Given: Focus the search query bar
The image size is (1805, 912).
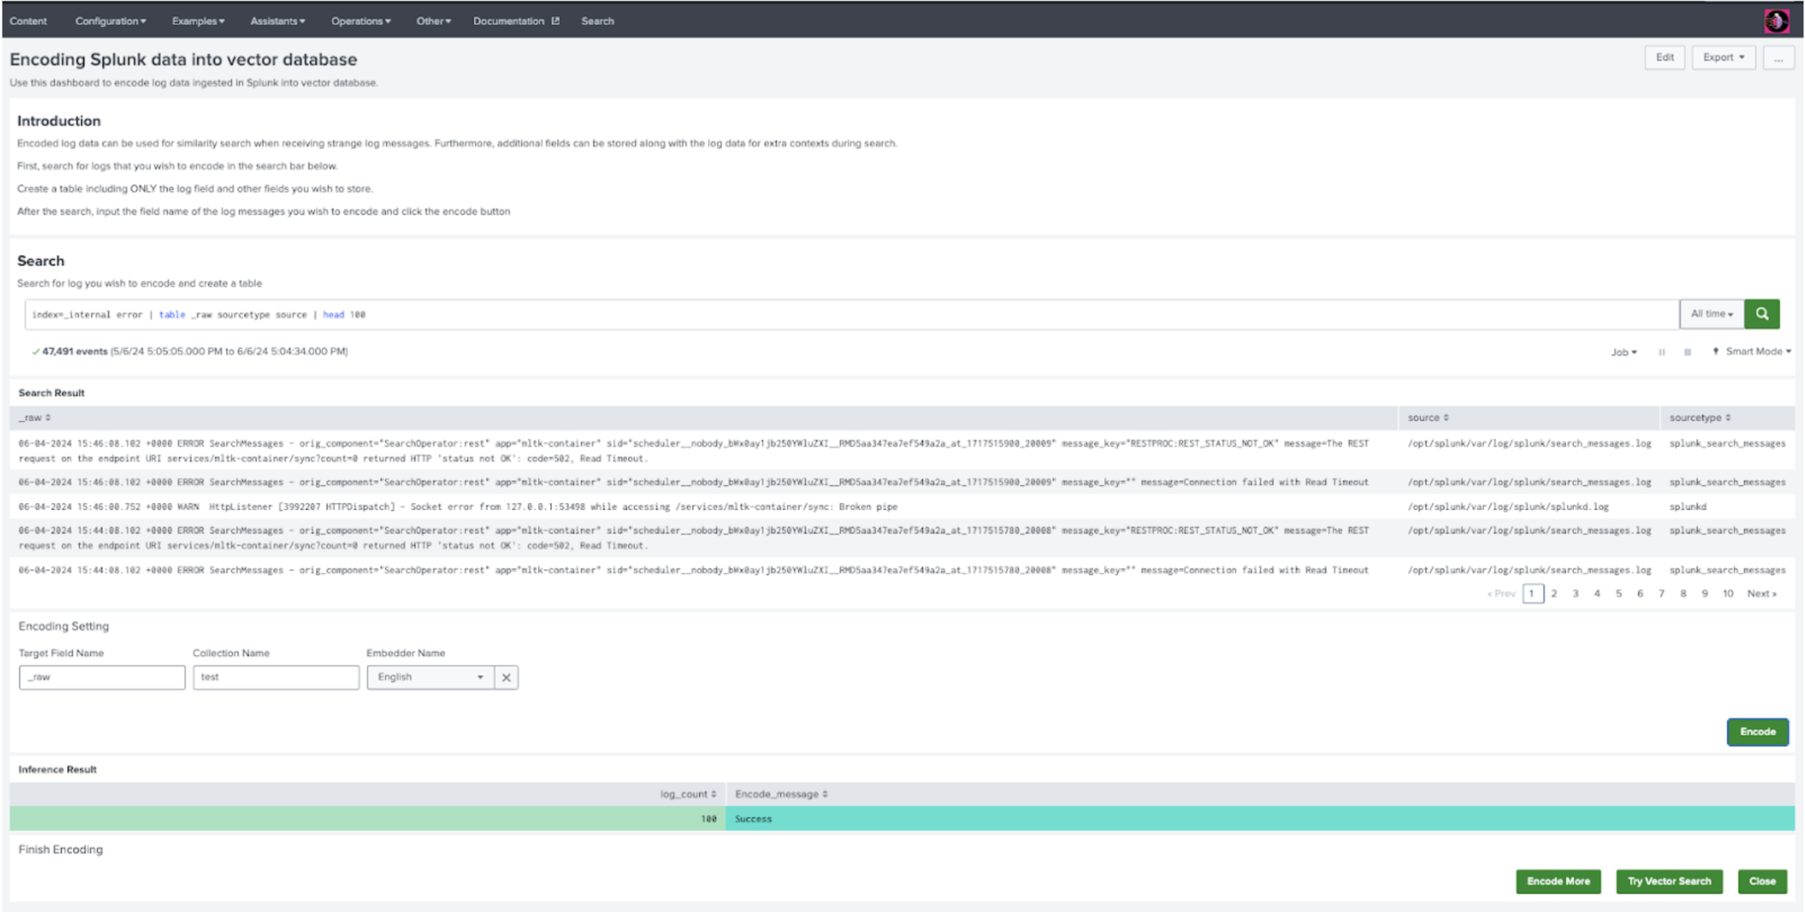Looking at the screenshot, I should (x=851, y=315).
